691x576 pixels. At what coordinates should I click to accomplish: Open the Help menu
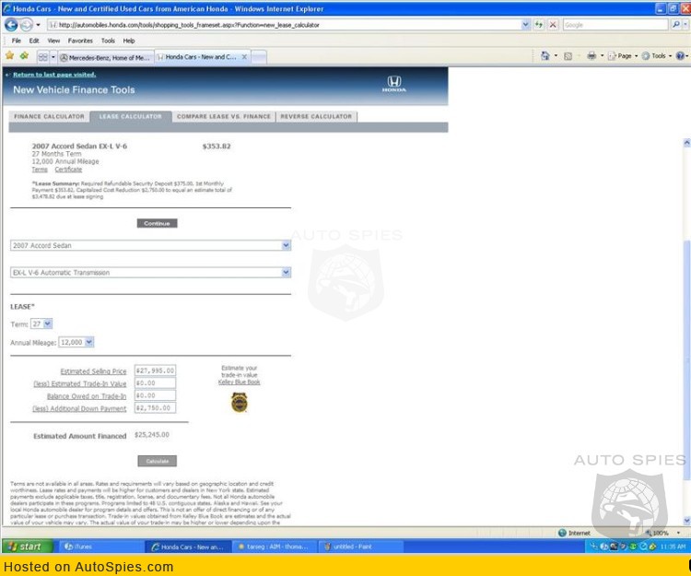[x=129, y=41]
